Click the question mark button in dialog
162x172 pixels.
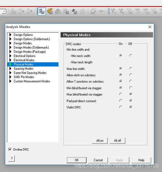(12, 158)
